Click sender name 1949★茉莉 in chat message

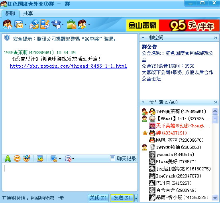(x=16, y=53)
